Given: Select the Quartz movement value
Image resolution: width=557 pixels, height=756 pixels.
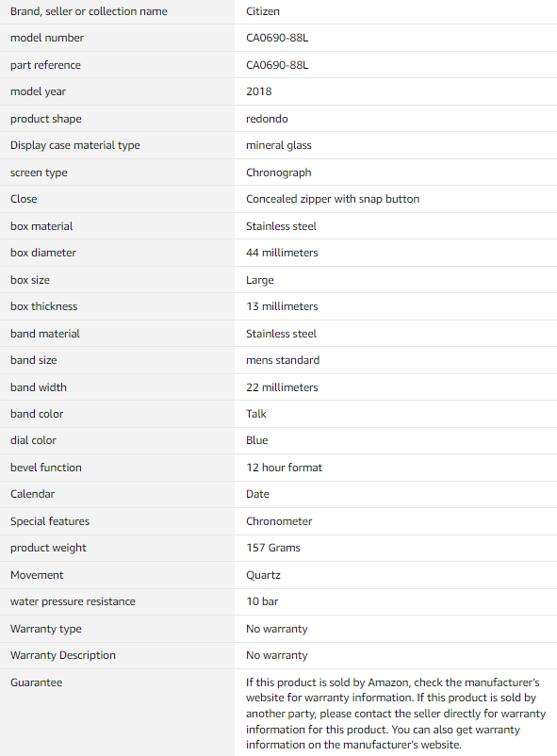Looking at the screenshot, I should 263,575.
